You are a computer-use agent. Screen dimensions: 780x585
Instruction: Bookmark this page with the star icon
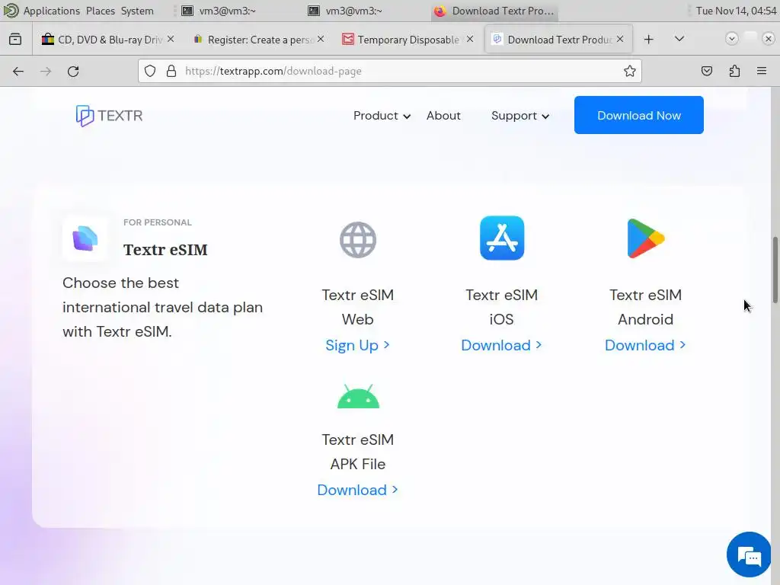629,71
